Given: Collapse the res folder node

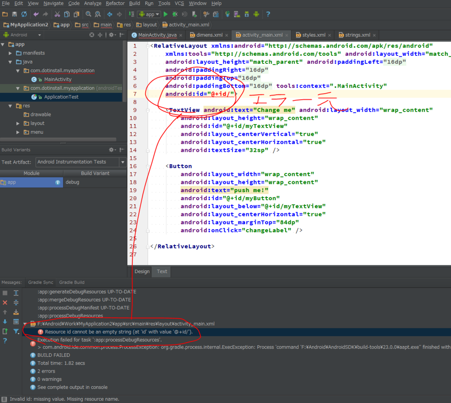Looking at the screenshot, I should (11, 106).
